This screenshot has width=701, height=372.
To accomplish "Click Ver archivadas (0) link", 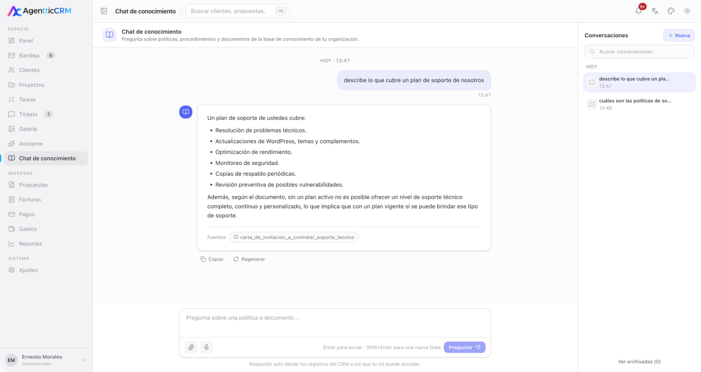I will [639, 362].
